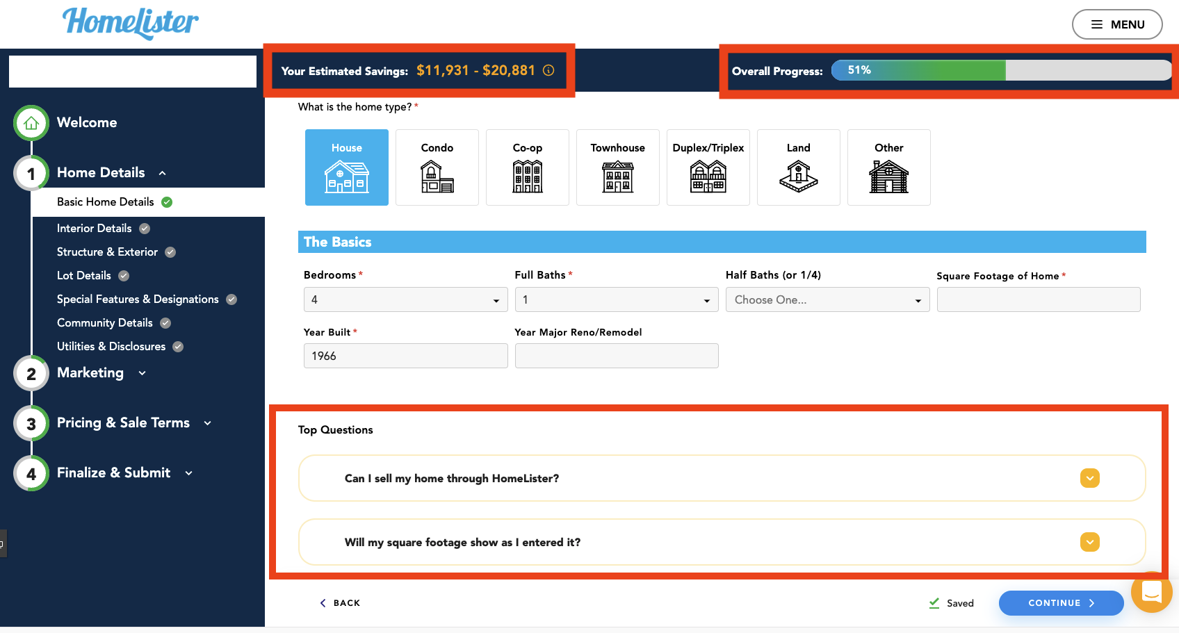Select the Duplex/Triplex home type

(x=708, y=167)
